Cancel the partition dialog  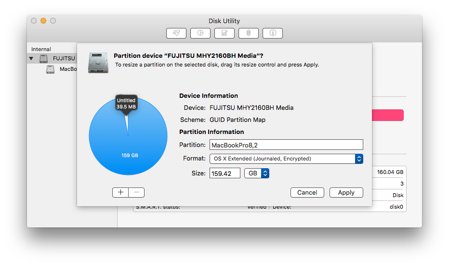[307, 192]
